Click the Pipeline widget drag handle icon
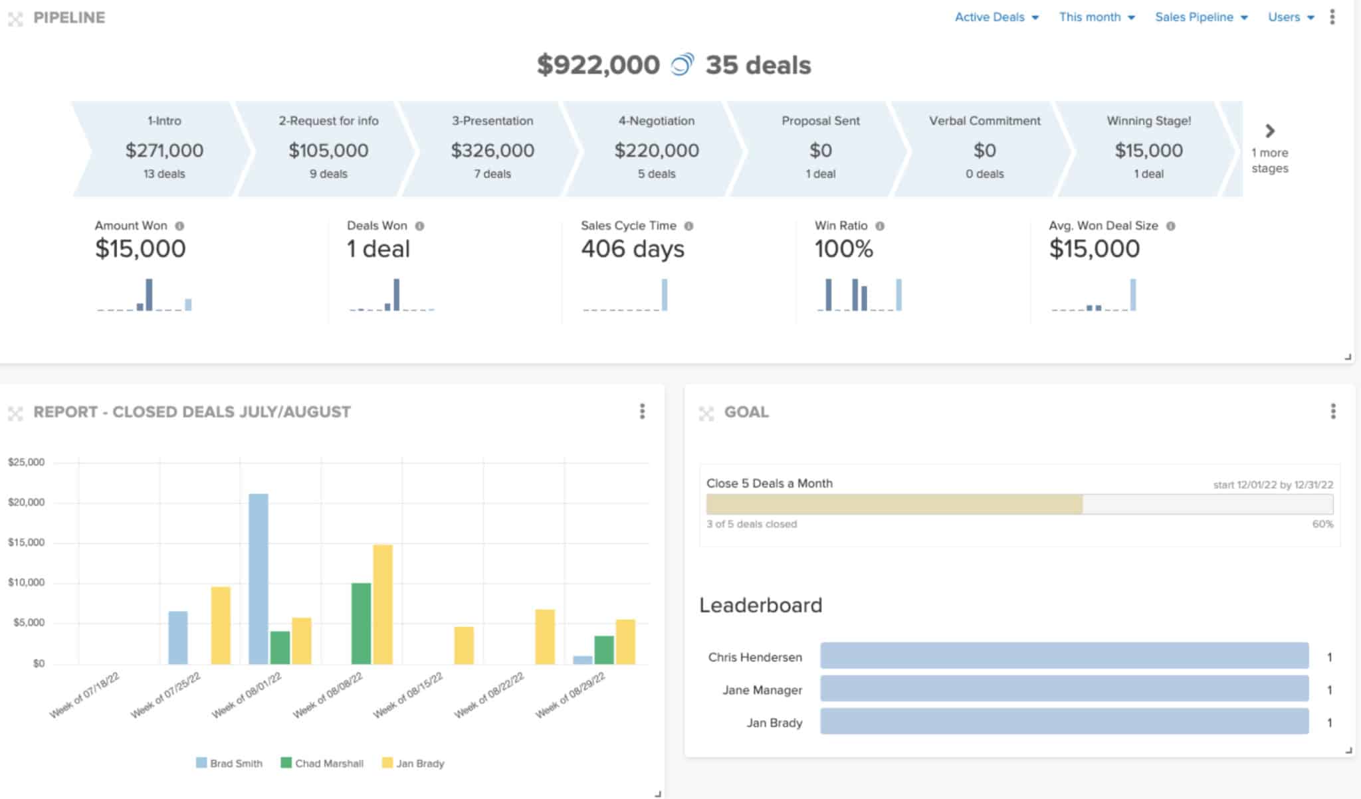This screenshot has width=1361, height=799. tap(17, 18)
